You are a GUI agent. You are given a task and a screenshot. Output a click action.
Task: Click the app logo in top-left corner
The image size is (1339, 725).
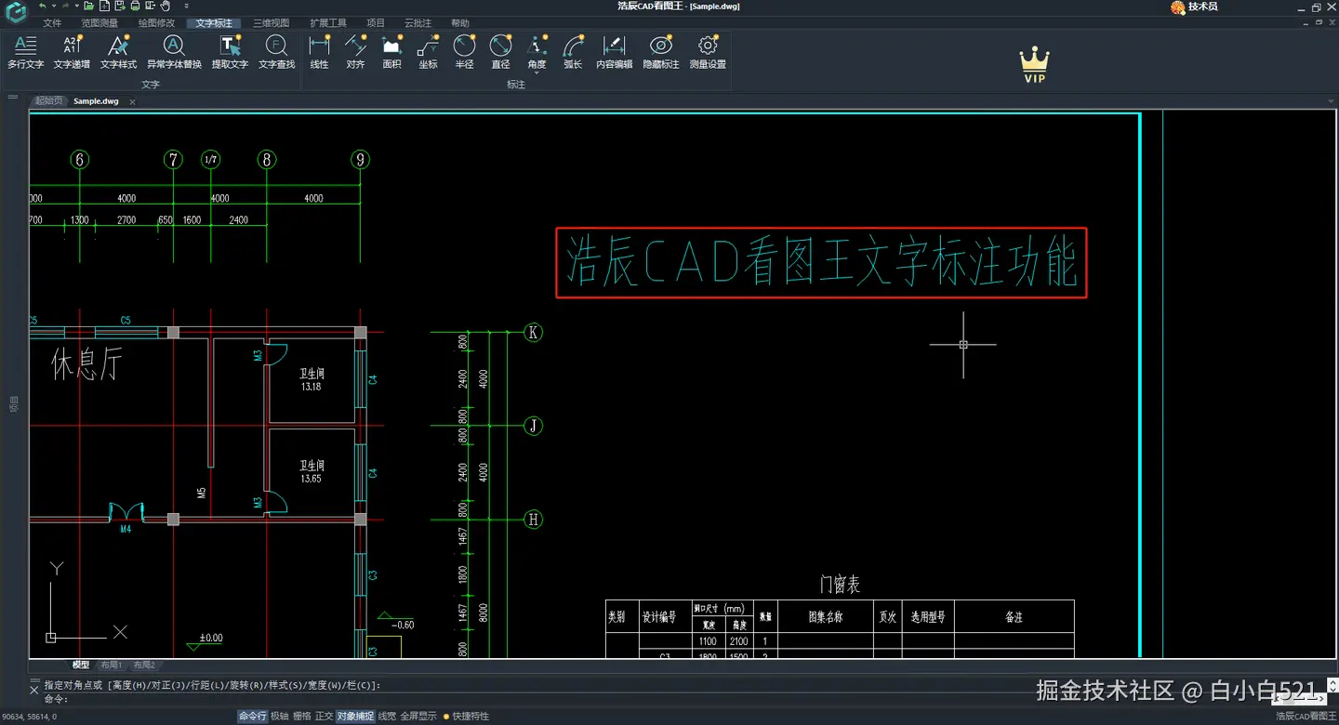(x=16, y=13)
